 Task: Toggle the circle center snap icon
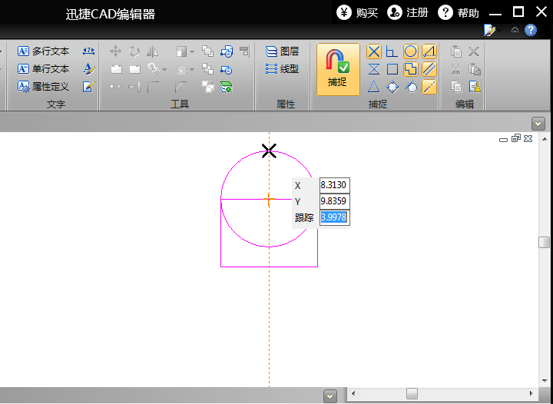pyautogui.click(x=411, y=52)
